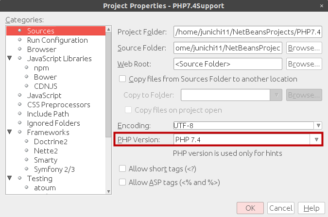The width and height of the screenshot is (328, 217).
Task: Collapse the JavaScript Libraries tree node
Action: [x=10, y=59]
